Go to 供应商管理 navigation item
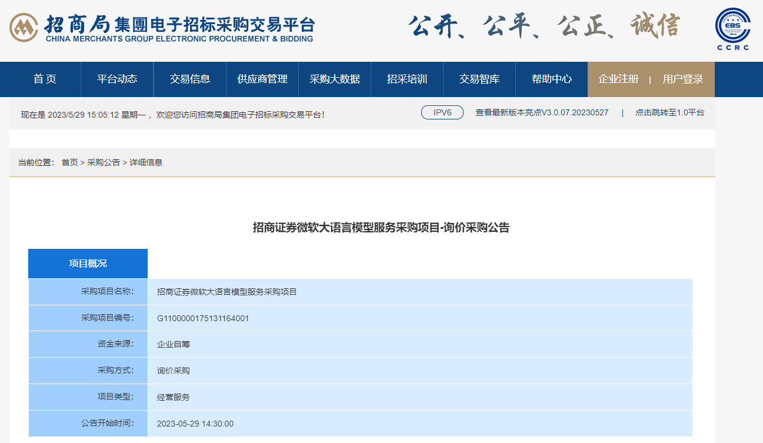 point(262,79)
